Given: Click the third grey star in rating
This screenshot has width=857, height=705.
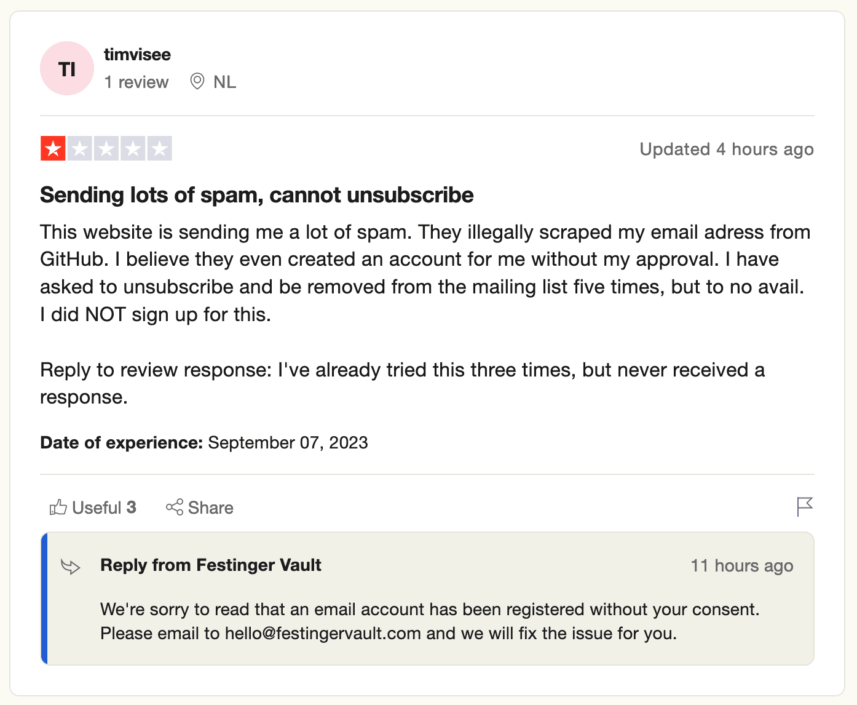Looking at the screenshot, I should pos(107,148).
